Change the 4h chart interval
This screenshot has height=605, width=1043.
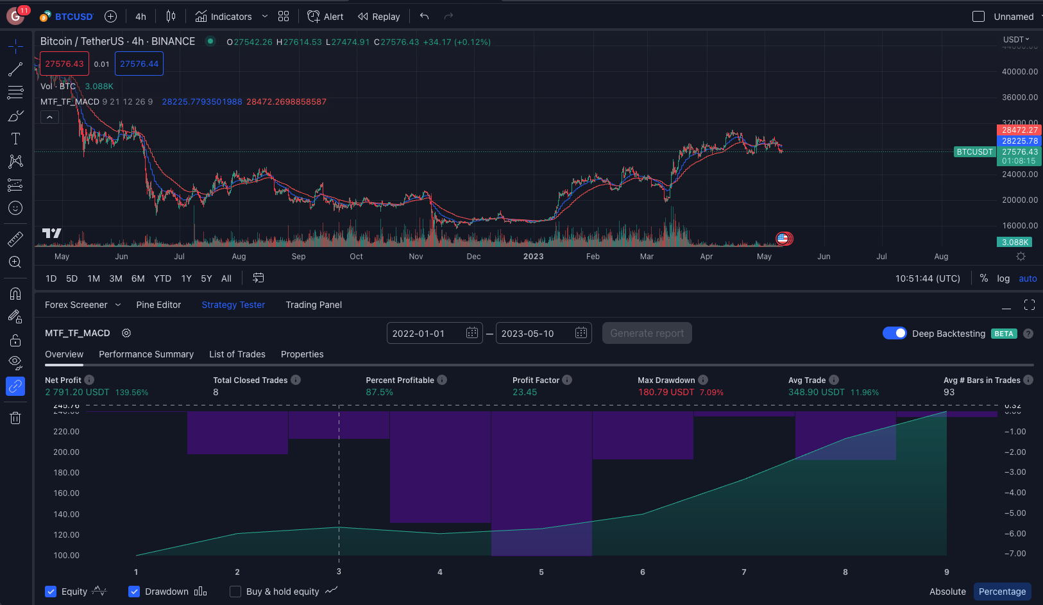pos(140,17)
